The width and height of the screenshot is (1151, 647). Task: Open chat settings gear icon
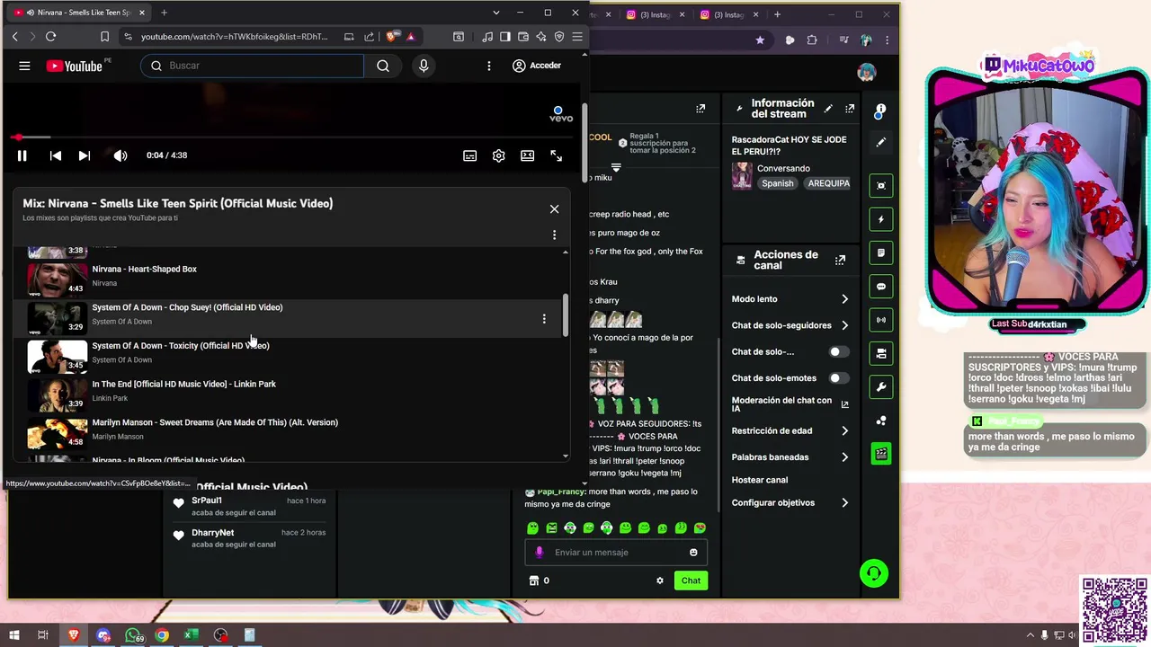[x=660, y=581]
